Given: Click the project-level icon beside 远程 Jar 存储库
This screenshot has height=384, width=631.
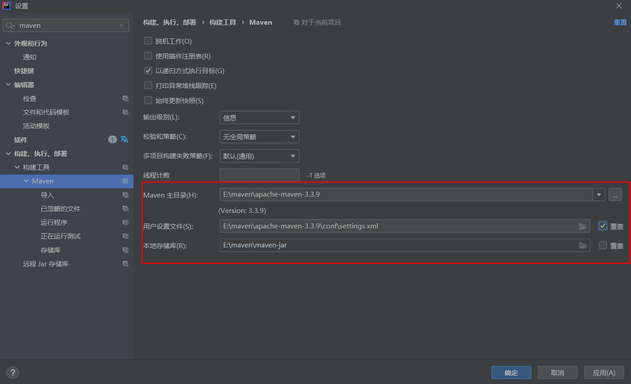Looking at the screenshot, I should (x=125, y=264).
